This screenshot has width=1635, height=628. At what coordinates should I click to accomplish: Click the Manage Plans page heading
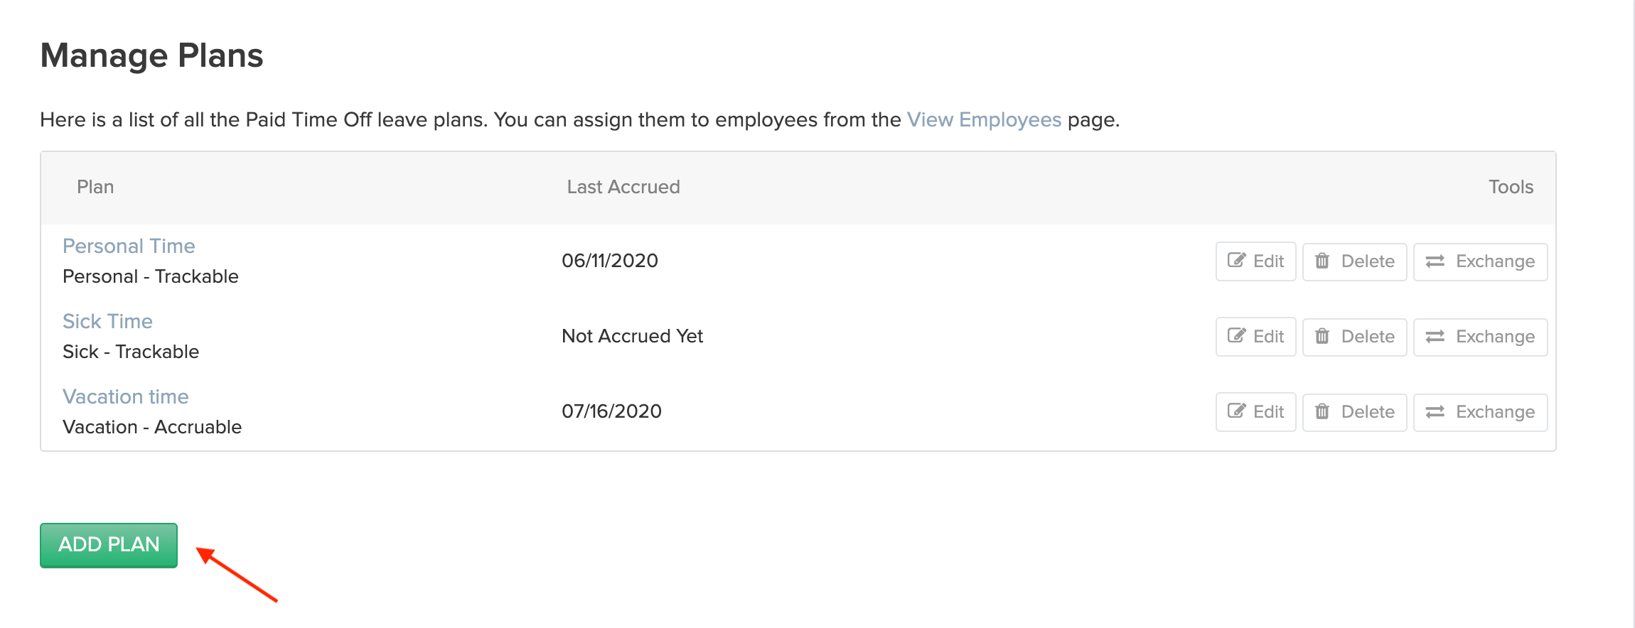tap(151, 55)
